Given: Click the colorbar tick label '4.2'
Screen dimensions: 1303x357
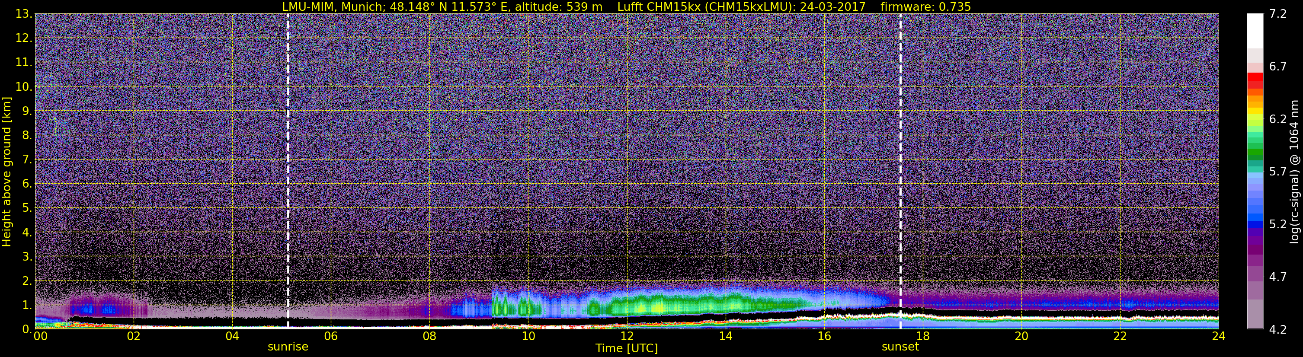Looking at the screenshot, I should click(x=1278, y=329).
